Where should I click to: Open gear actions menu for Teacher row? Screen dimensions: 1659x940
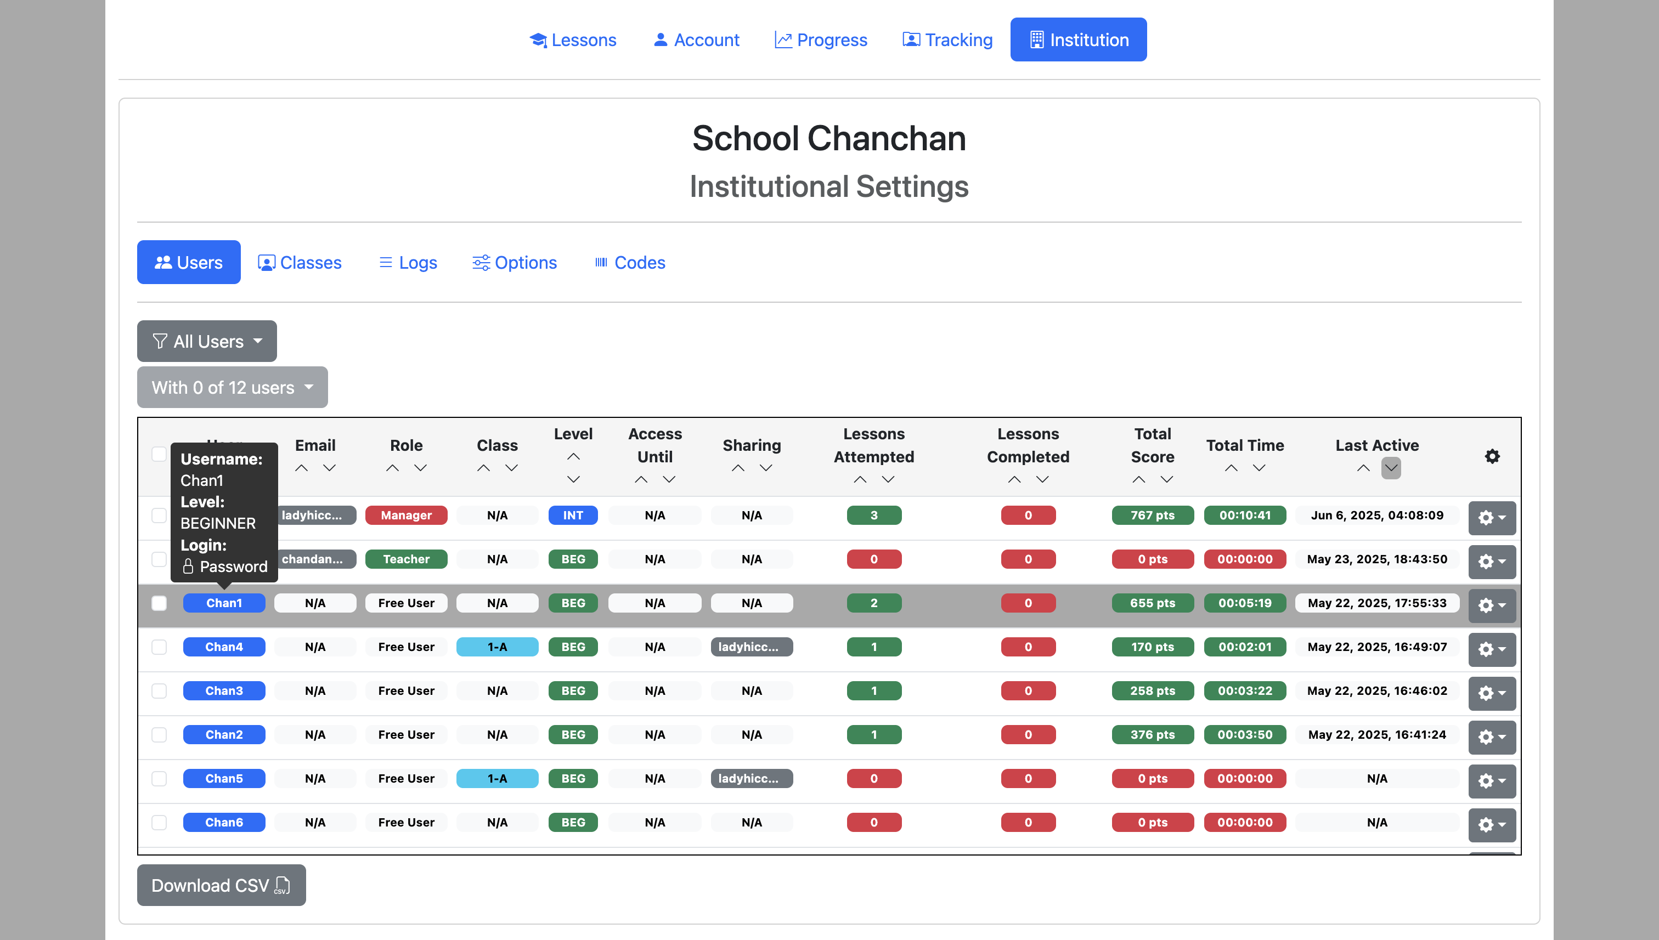coord(1492,562)
